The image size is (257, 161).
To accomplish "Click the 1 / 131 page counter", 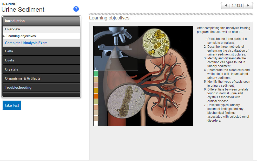I will click(237, 5).
